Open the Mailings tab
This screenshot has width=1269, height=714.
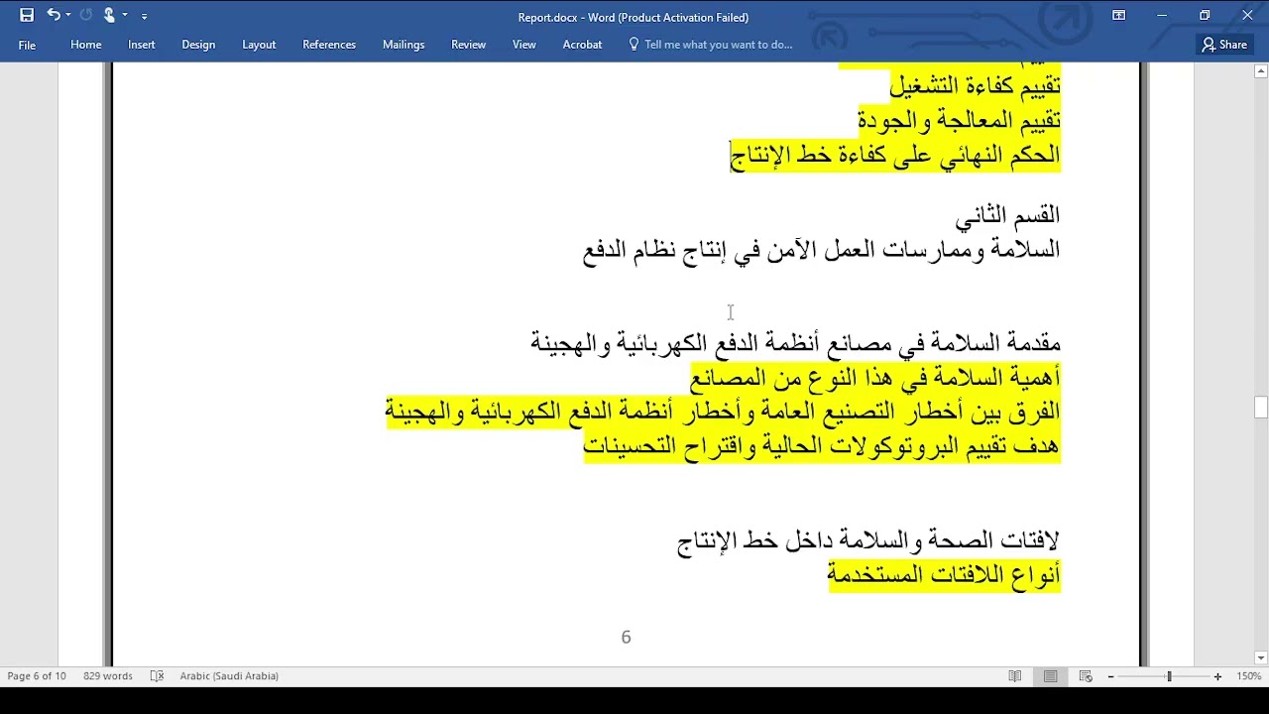[404, 45]
